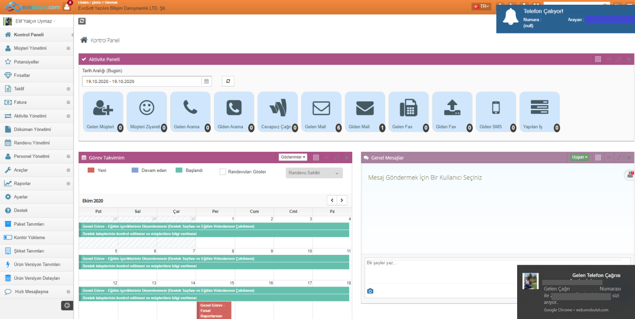635x319 pixels.
Task: Click the Müşteri Ziyareti smiley tile
Action: pyautogui.click(x=147, y=112)
